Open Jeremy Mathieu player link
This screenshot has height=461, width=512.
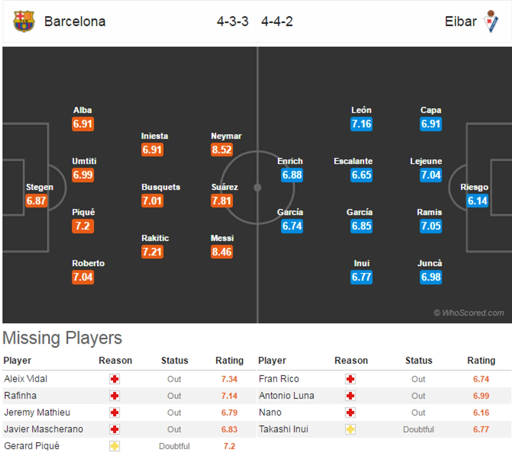click(x=37, y=413)
